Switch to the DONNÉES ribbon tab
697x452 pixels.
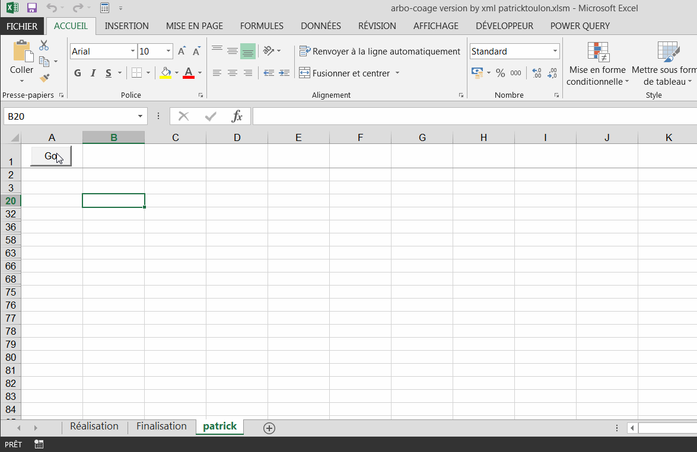point(320,25)
